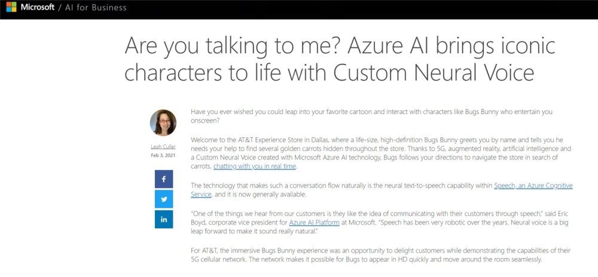598x277 pixels.
Task: Click the Feb 3, 2021 publish date
Action: tap(163, 155)
